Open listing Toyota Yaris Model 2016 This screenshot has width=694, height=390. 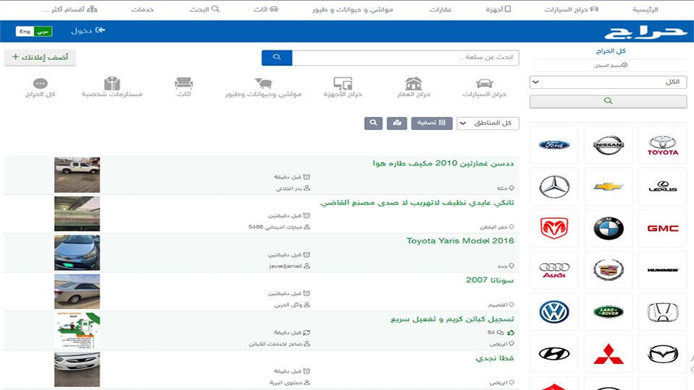point(460,241)
